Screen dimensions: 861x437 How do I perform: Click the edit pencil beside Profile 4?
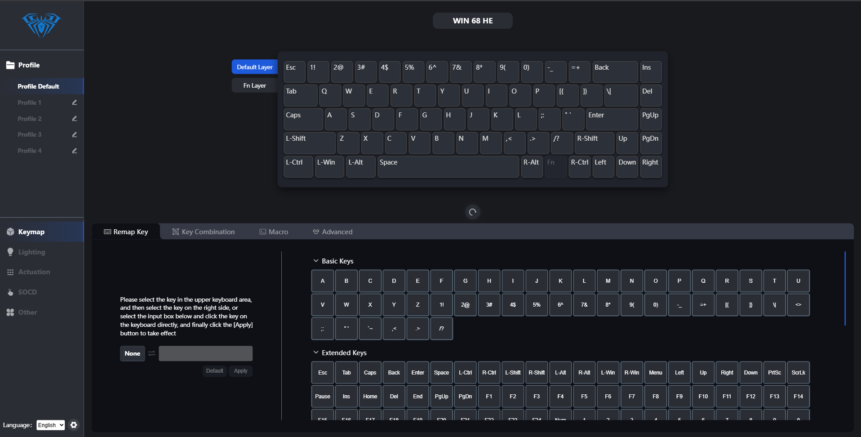[75, 151]
